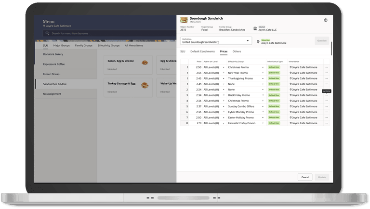Image resolution: width=370 pixels, height=209 pixels.
Task: Switch to the Default Condiments tab
Action: (202, 51)
